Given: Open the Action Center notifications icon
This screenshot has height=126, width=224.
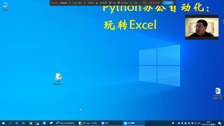Looking at the screenshot, I should tap(220, 123).
